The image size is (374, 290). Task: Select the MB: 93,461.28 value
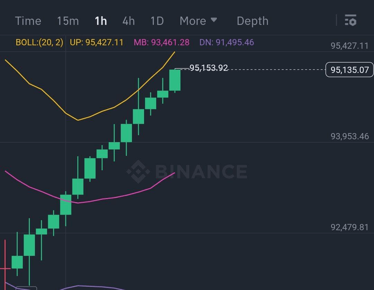(x=162, y=43)
